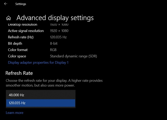Click Standard dynamic range (SDR) value
The height and width of the screenshot is (120, 167).
(x=73, y=56)
